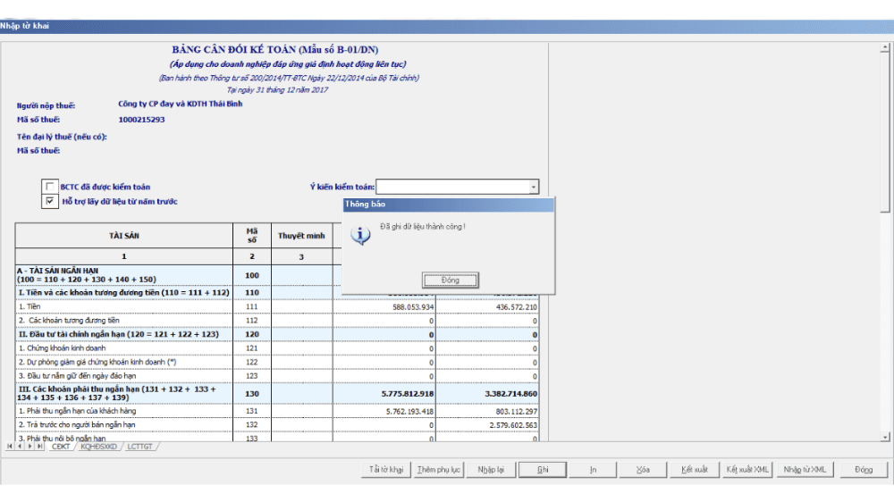Click the 'Kết xuất XML' button
This screenshot has width=894, height=502.
tap(747, 470)
